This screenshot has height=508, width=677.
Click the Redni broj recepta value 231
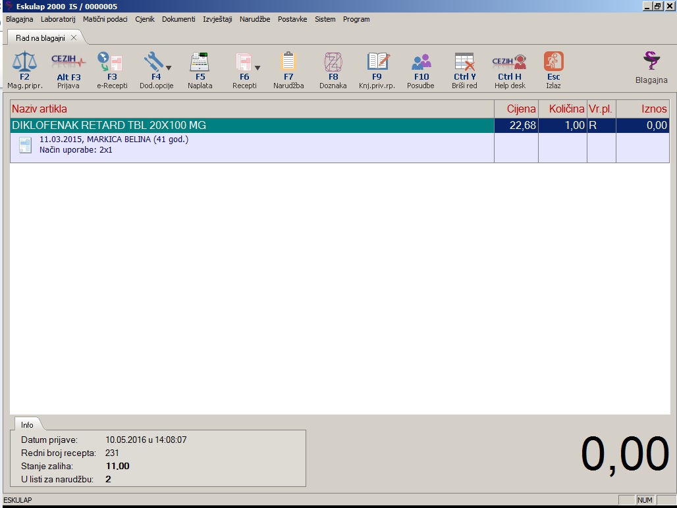pos(112,453)
